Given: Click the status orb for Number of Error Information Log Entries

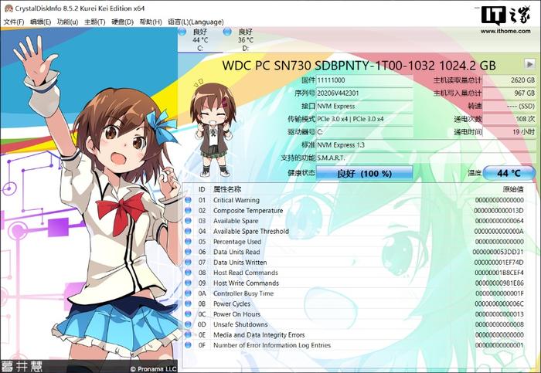Looking at the screenshot, I should [x=188, y=344].
